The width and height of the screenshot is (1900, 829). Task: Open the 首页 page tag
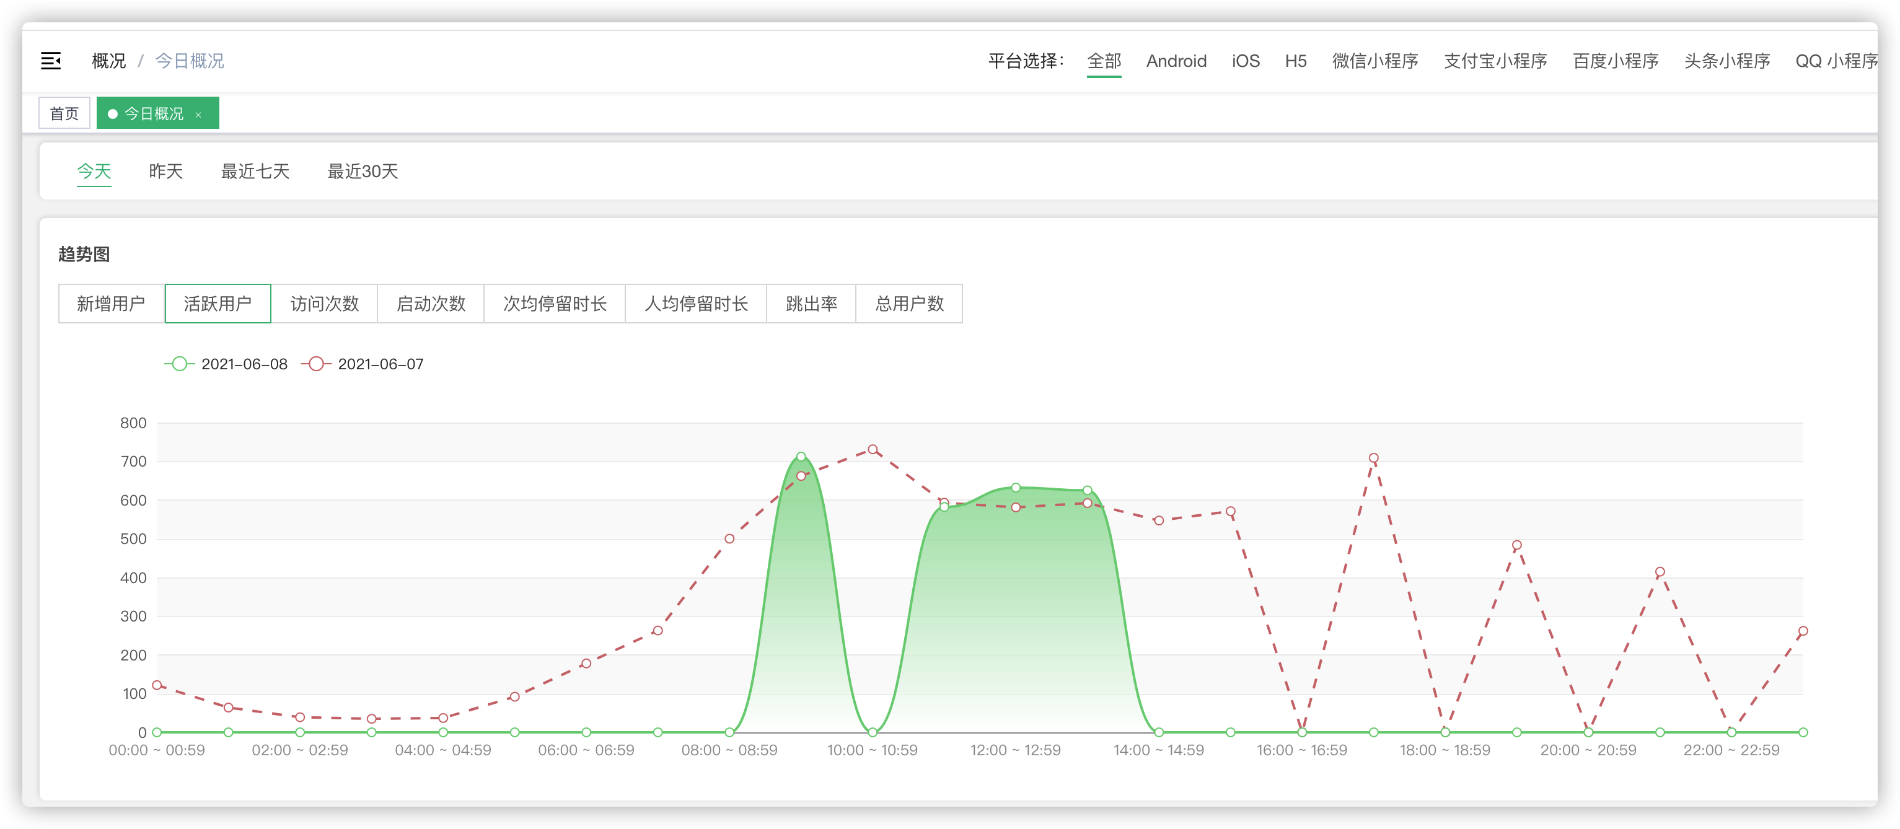click(64, 113)
